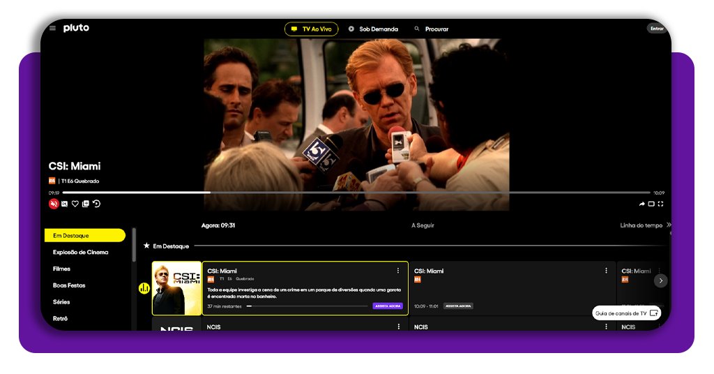
Task: Select the Em Destaque category
Action: coord(84,236)
